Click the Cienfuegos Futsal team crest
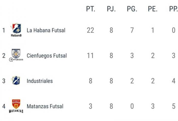The width and height of the screenshot is (178, 121). (16, 55)
